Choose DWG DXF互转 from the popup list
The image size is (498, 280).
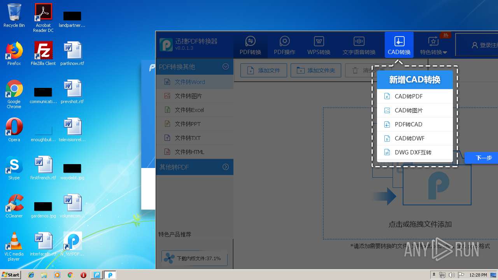pos(415,152)
